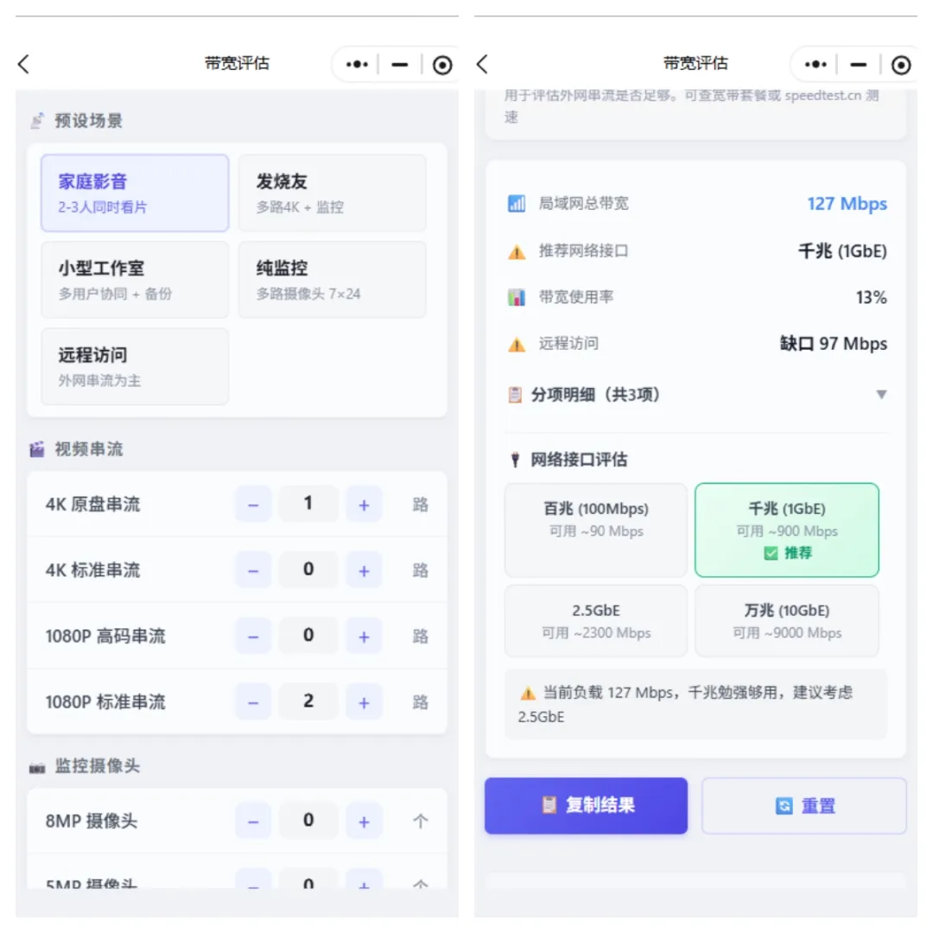Viewport: 933px width, 933px height.
Task: Click the left screen 带宽评估 title
Action: click(237, 63)
